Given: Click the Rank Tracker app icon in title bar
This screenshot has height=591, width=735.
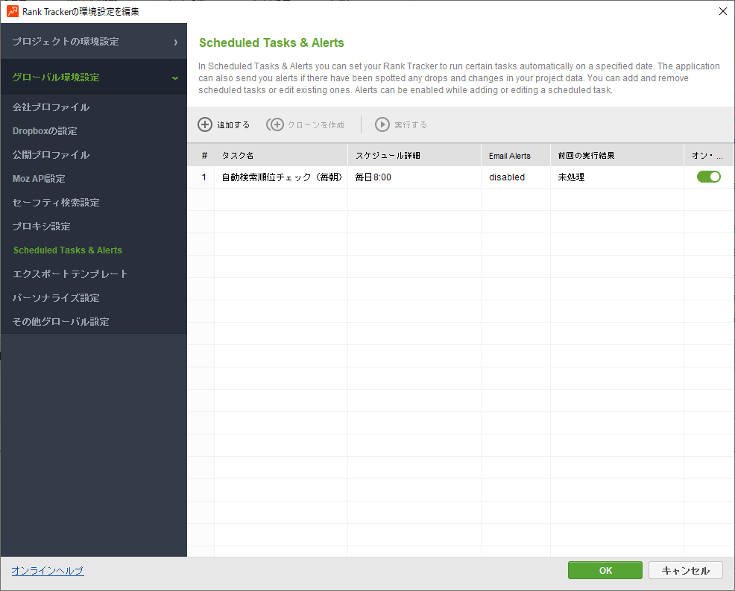Looking at the screenshot, I should pyautogui.click(x=12, y=11).
